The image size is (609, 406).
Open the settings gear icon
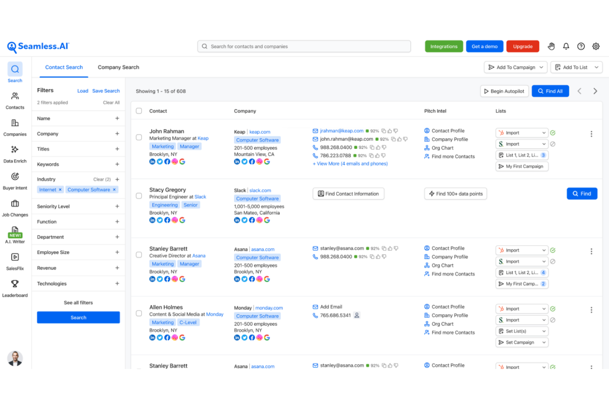(596, 46)
